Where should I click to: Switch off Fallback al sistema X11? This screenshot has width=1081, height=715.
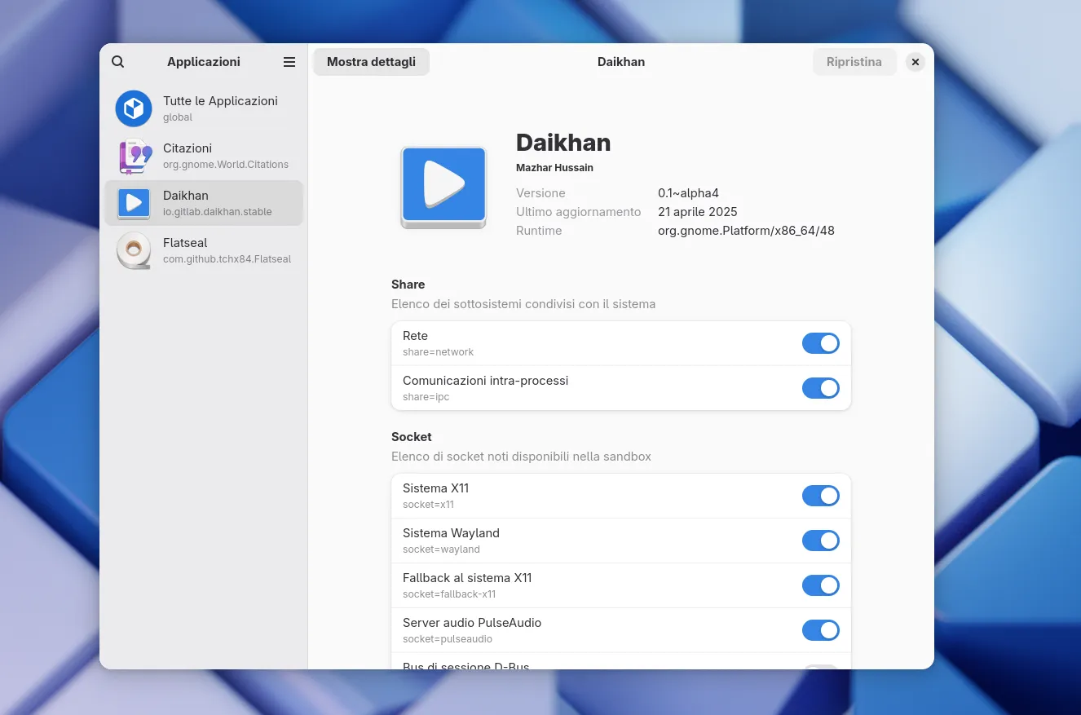[x=820, y=585]
